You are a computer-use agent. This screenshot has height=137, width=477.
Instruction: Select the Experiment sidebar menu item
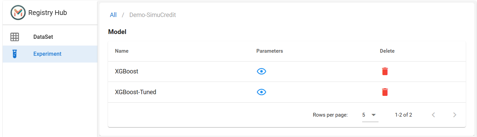(x=50, y=54)
